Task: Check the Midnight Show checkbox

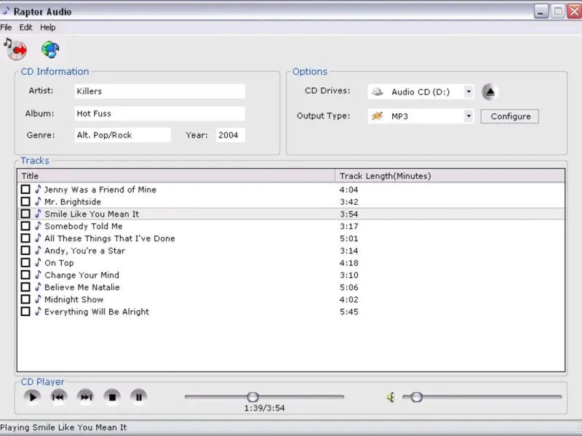Action: (25, 299)
